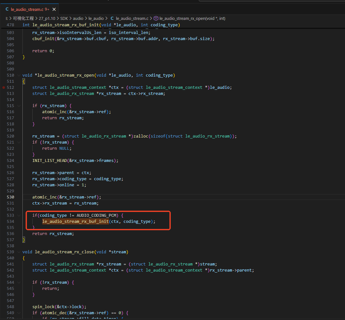Fold the if block at line 544

tap(19, 282)
